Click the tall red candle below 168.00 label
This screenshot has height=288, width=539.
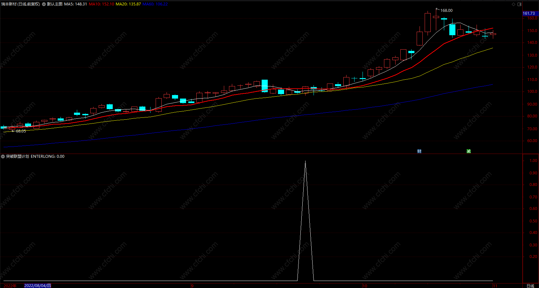[428, 22]
